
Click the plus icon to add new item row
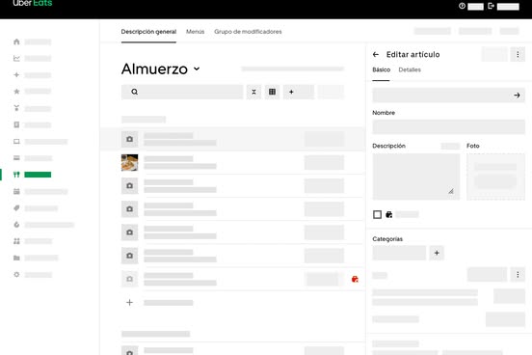pos(129,302)
